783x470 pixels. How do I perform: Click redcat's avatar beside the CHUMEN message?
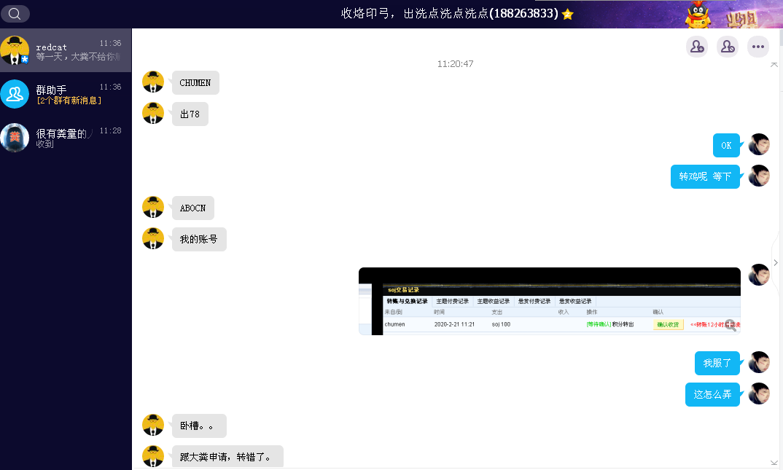coord(153,82)
